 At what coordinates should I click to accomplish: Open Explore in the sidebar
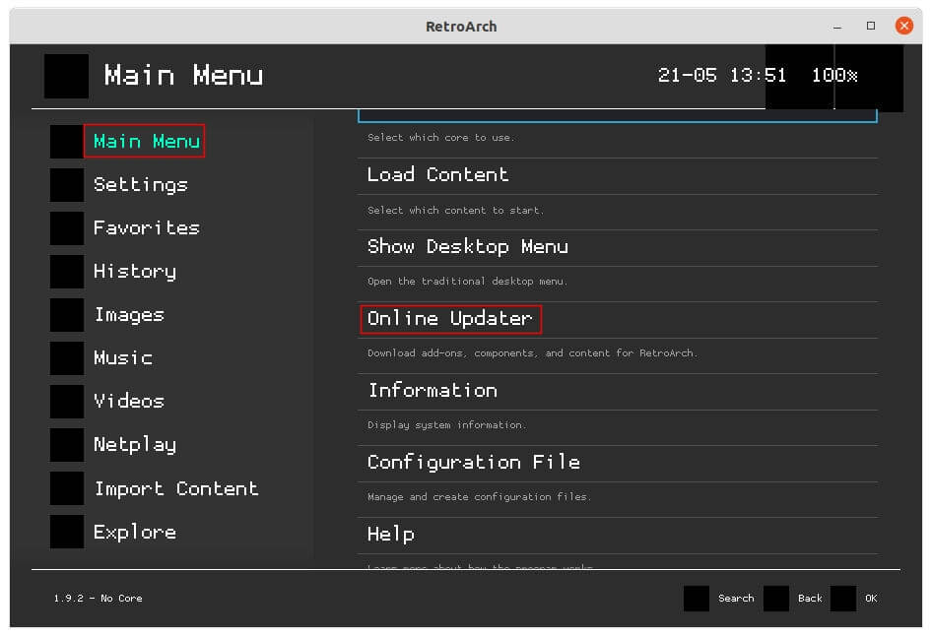(135, 532)
